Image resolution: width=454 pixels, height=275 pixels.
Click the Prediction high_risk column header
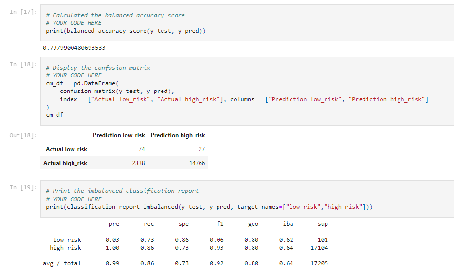[178, 135]
